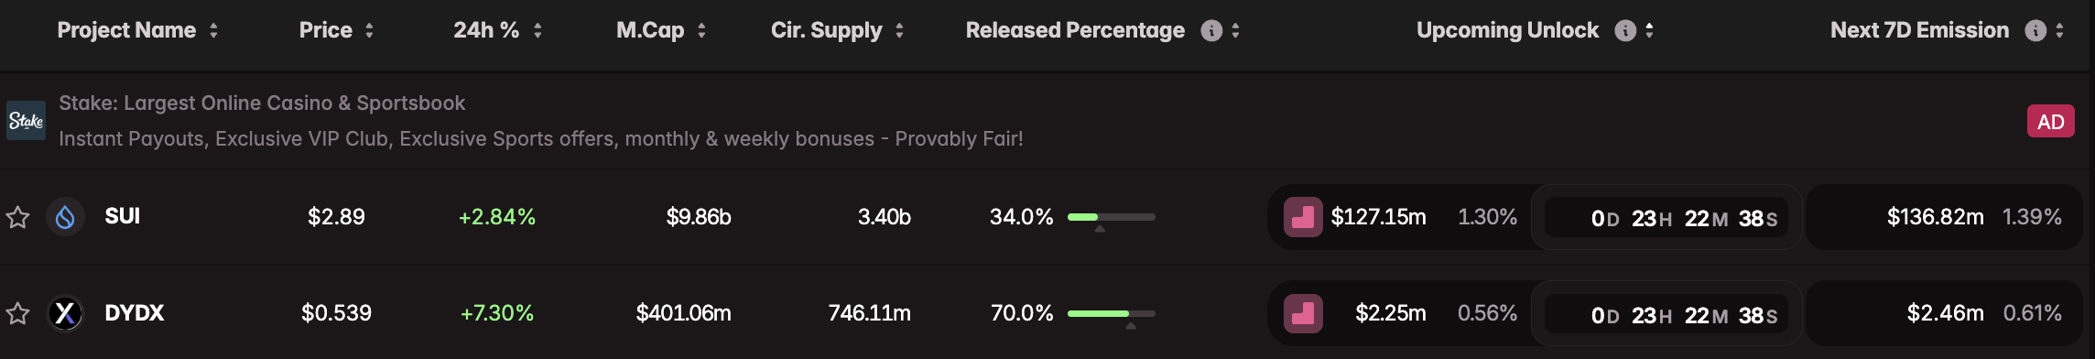Viewport: 2095px width, 359px height.
Task: Click DYDX's released percentage progress bar
Action: click(x=1112, y=313)
